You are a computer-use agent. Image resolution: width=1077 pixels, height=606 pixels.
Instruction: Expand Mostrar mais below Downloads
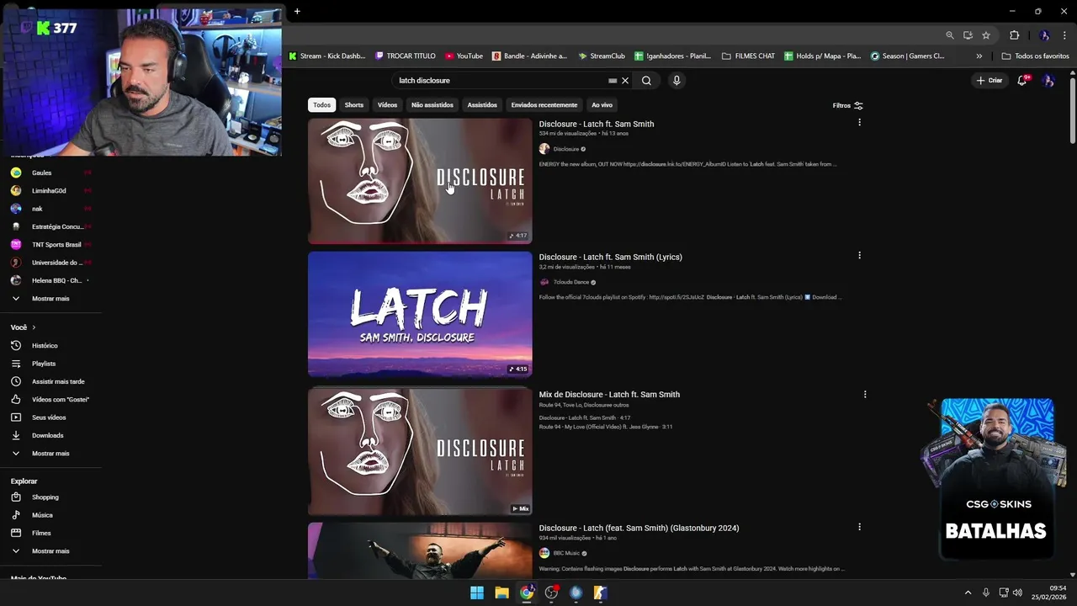[50, 453]
